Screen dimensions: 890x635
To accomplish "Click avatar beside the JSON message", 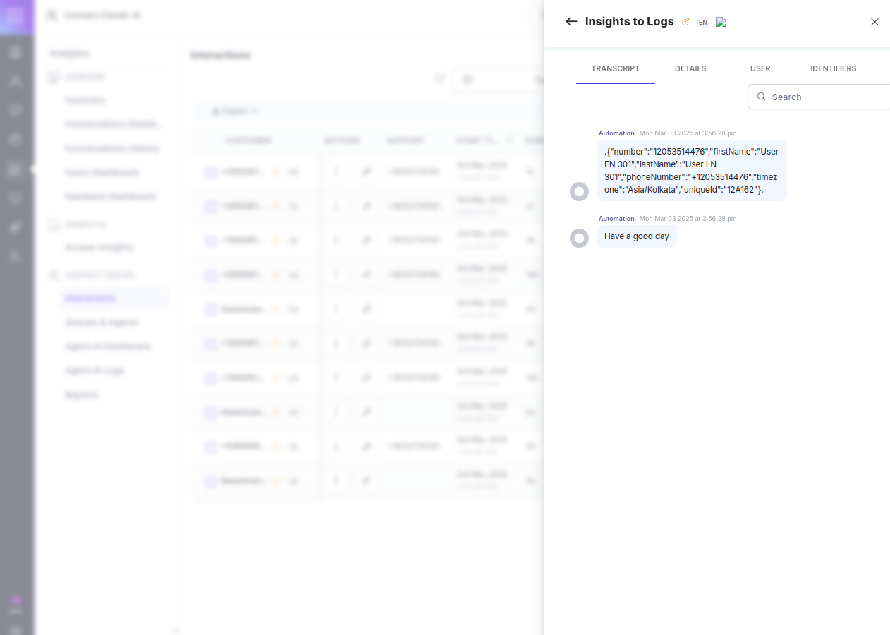I will click(579, 191).
